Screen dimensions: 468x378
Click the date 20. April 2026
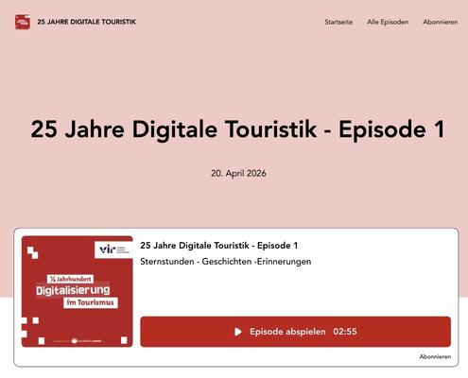click(x=238, y=173)
